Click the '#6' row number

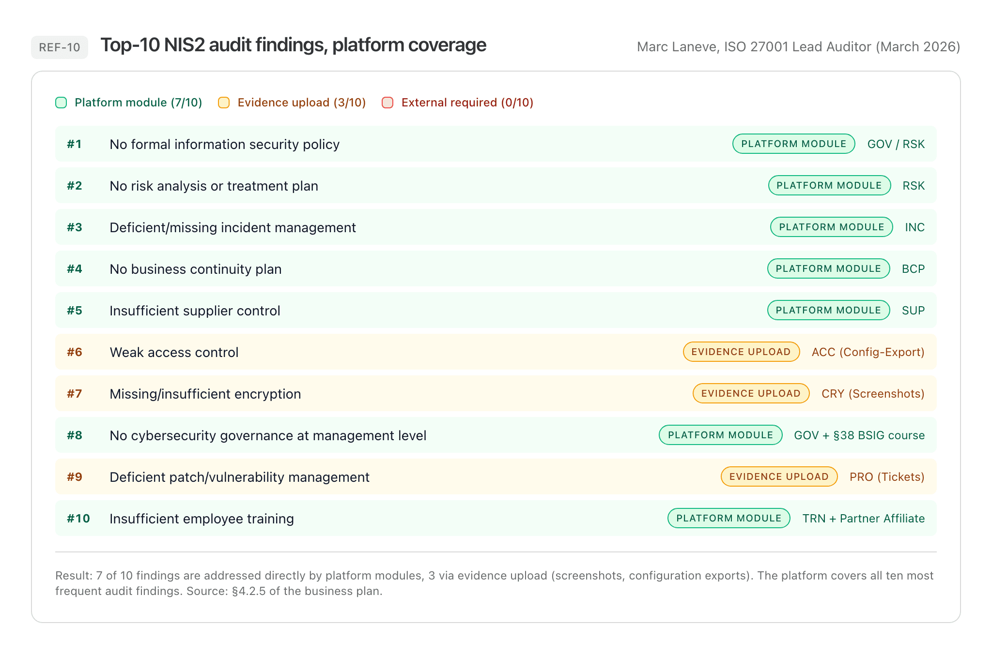pyautogui.click(x=75, y=352)
